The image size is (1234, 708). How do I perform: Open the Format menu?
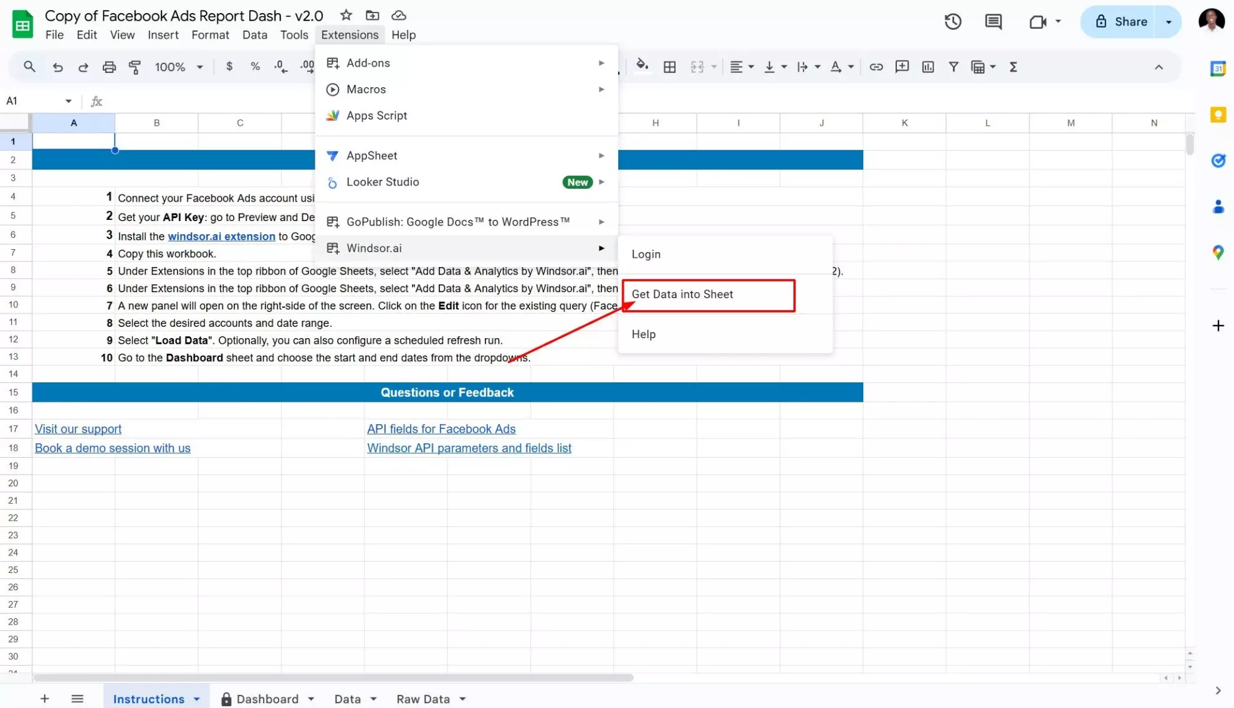click(210, 35)
